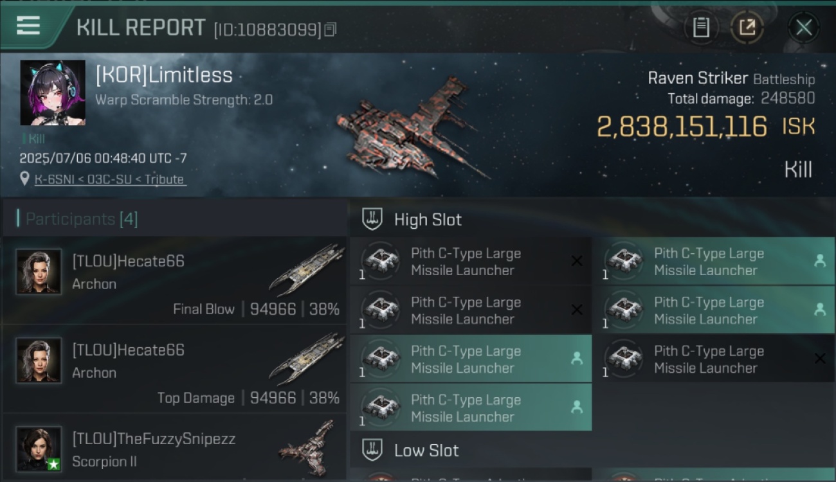Open the clipboard notes icon
Screen dimensions: 836x482
(700, 27)
